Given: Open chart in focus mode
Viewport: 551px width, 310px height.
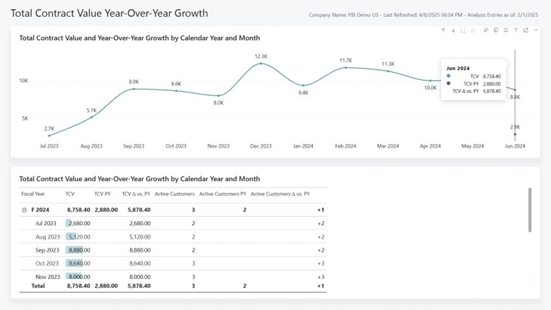Looking at the screenshot, I should tap(526, 30).
